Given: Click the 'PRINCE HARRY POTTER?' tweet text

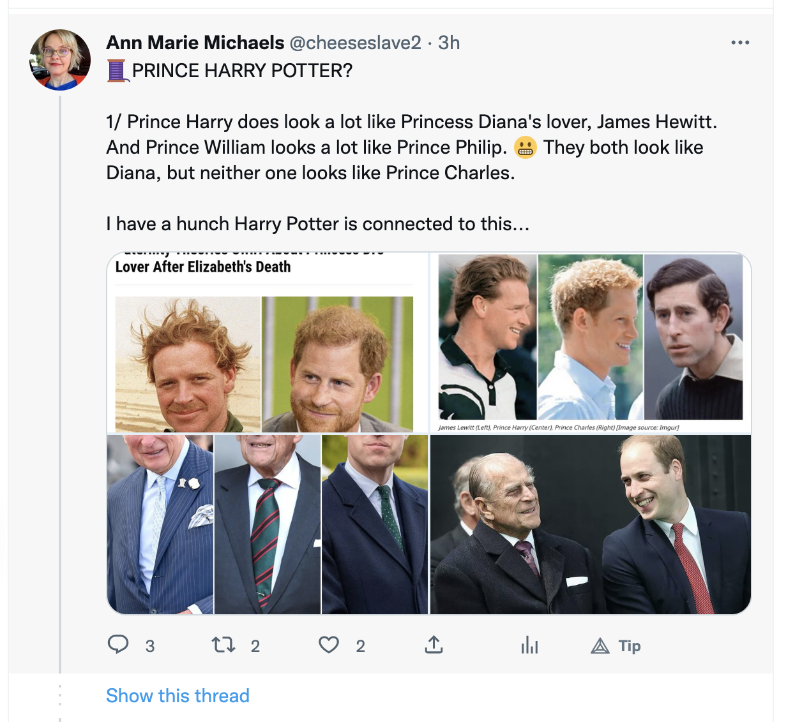Looking at the screenshot, I should click(x=242, y=71).
